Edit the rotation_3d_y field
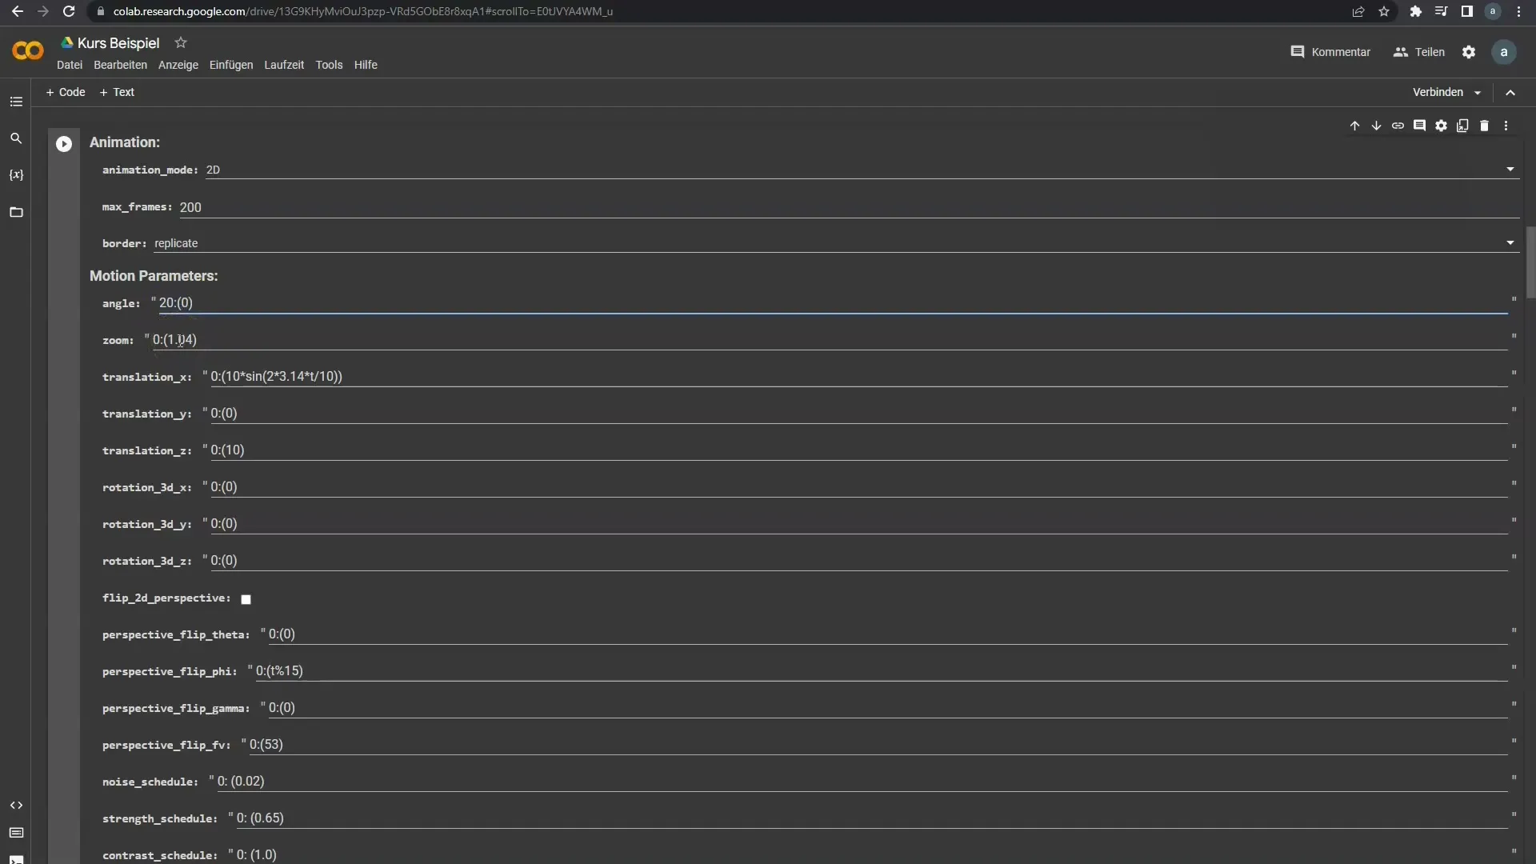Screen dimensions: 1536x864 pos(858,524)
